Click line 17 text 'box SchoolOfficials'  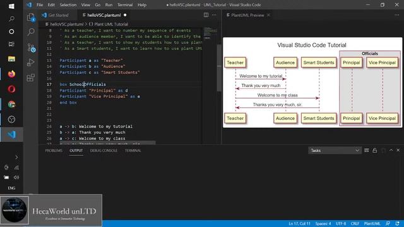tap(83, 84)
